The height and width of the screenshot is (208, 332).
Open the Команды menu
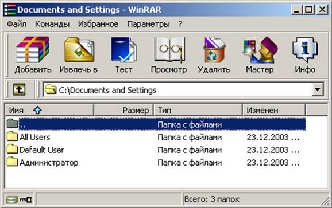pos(52,24)
